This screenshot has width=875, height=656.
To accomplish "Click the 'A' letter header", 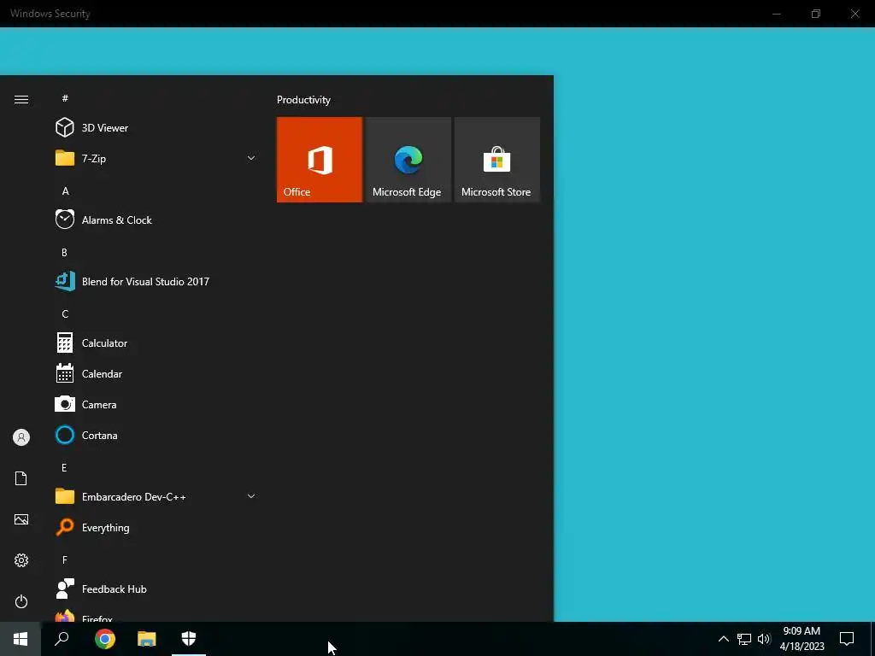I will pos(65,190).
